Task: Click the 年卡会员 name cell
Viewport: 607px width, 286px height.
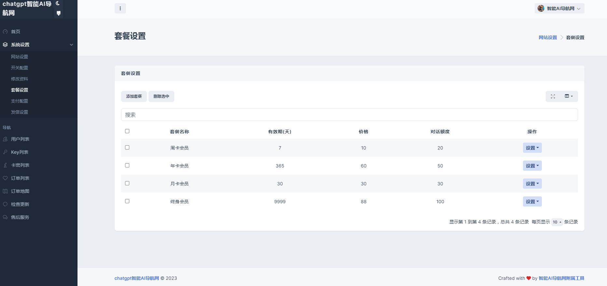Action: click(179, 166)
